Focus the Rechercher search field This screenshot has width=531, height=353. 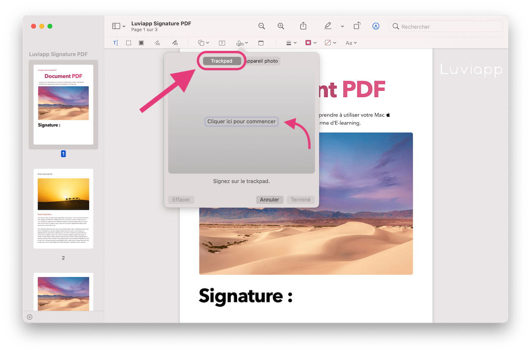coord(446,27)
